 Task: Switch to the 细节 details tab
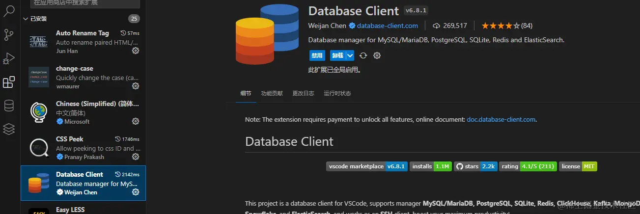tap(246, 93)
